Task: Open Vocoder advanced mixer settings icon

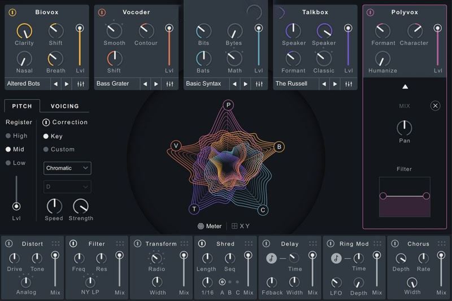Action: [170, 84]
